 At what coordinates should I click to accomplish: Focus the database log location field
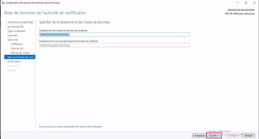[114, 45]
